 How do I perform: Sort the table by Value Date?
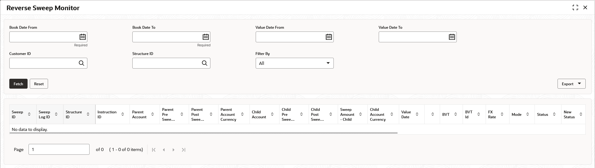pos(417,115)
